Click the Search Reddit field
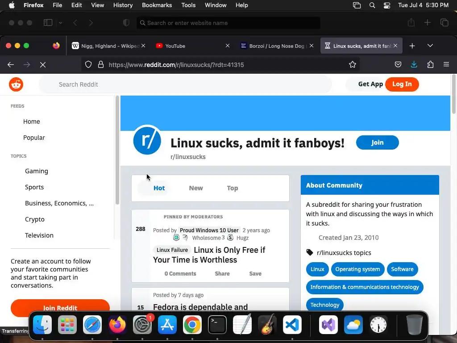The image size is (457, 343). coord(185,84)
